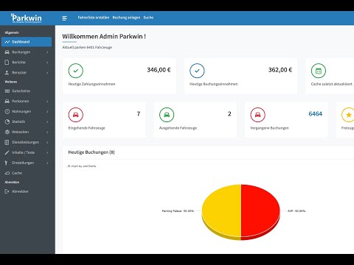Click the green calendar icon for Cache
This screenshot has height=265, width=354.
coord(319,71)
